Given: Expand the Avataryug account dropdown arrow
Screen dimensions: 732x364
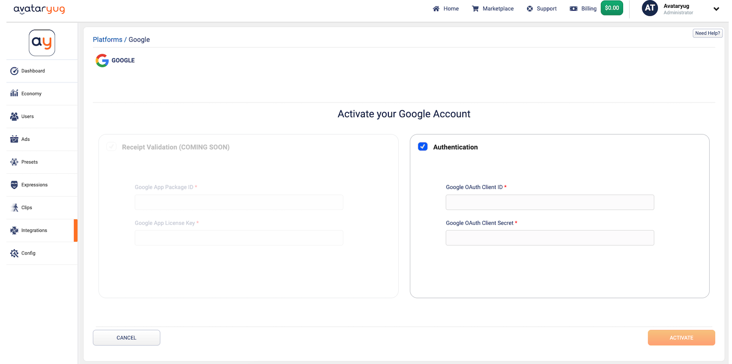Looking at the screenshot, I should 716,9.
